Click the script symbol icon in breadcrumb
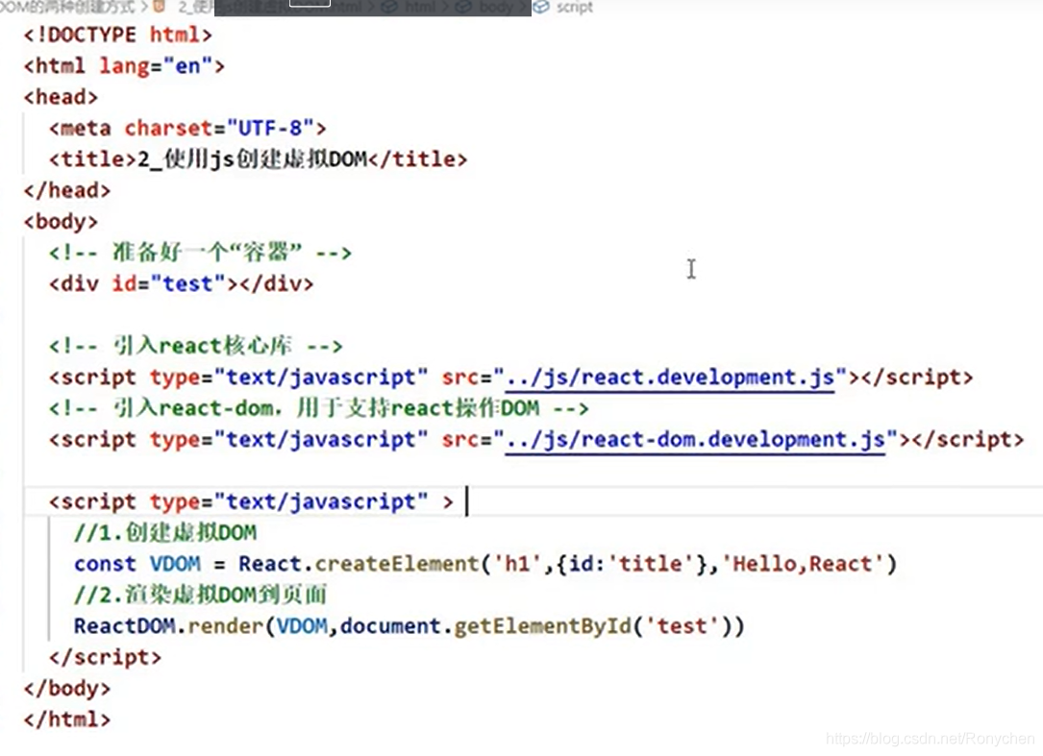 [x=541, y=7]
